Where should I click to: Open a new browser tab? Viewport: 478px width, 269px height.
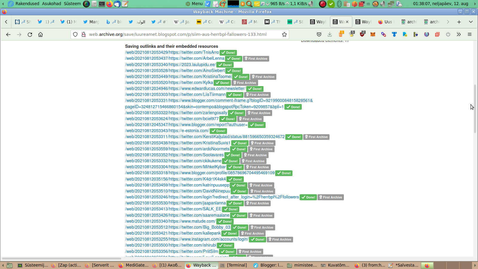pos(459,22)
